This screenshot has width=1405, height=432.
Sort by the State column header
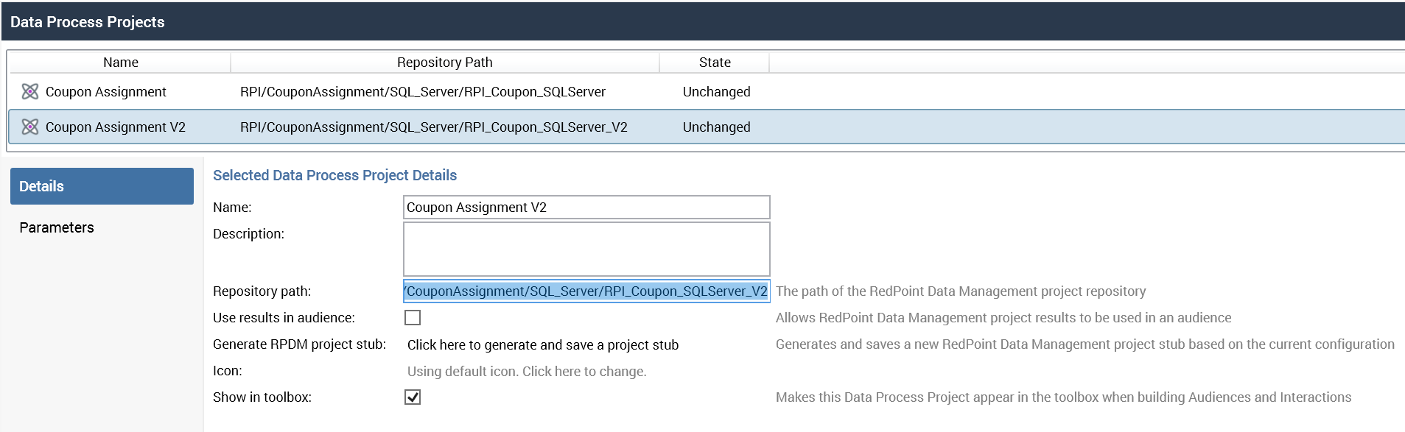(715, 63)
